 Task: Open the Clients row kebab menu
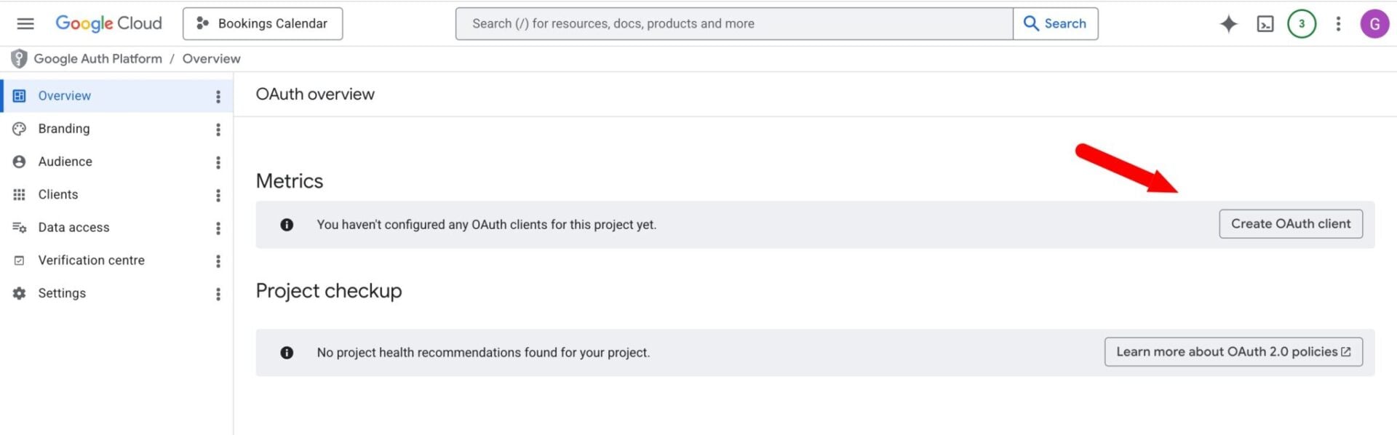click(x=218, y=195)
